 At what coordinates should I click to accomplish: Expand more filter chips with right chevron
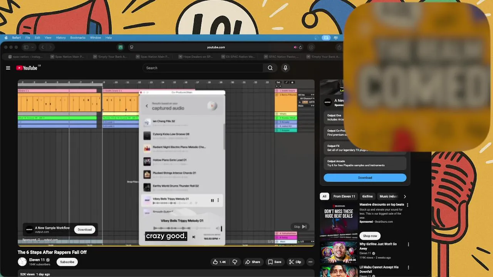tap(404, 196)
